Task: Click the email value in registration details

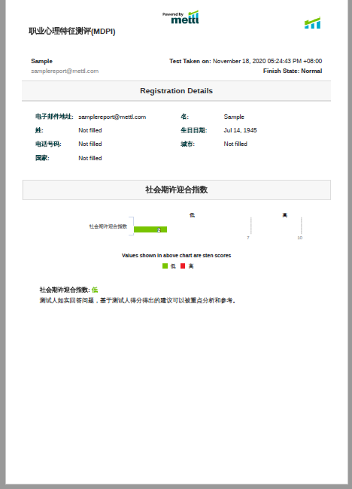Action: pos(112,117)
